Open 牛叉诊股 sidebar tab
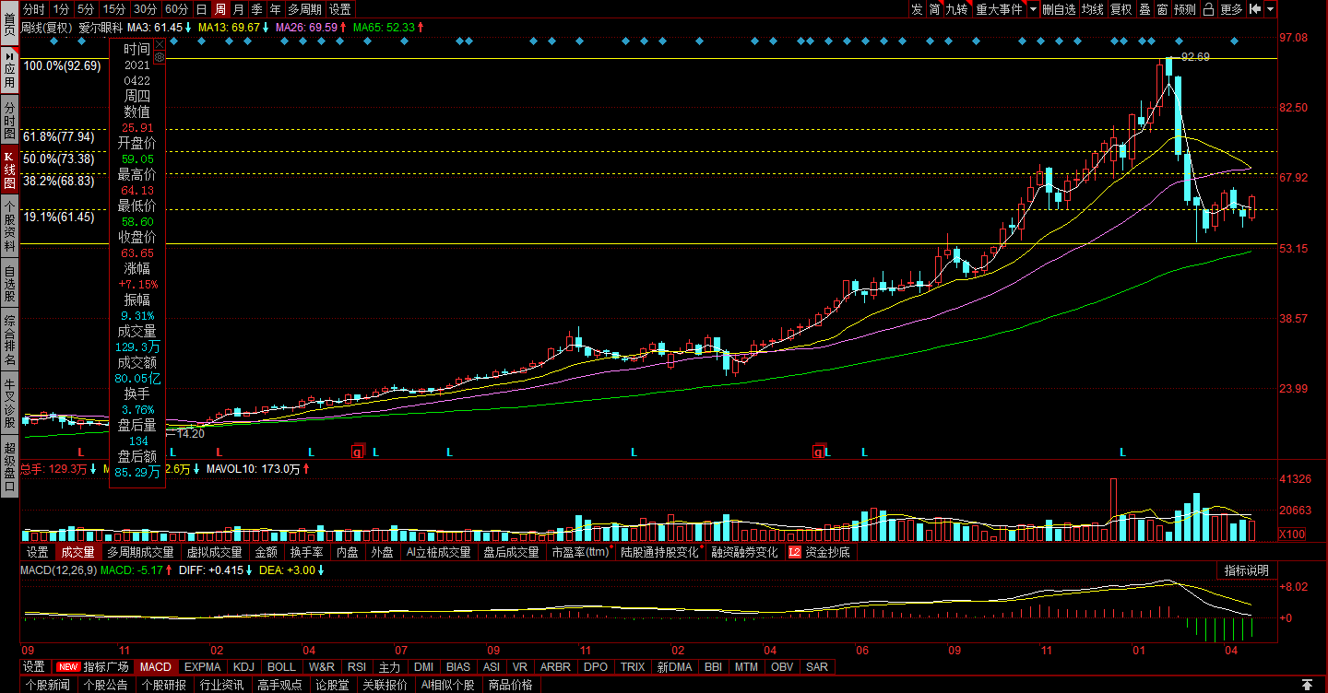 9,401
